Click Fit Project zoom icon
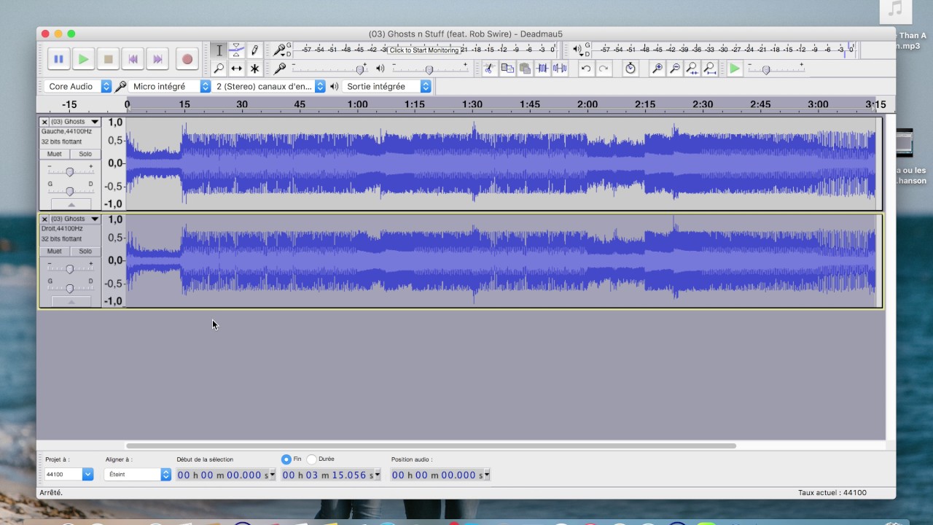The width and height of the screenshot is (933, 525). point(709,69)
